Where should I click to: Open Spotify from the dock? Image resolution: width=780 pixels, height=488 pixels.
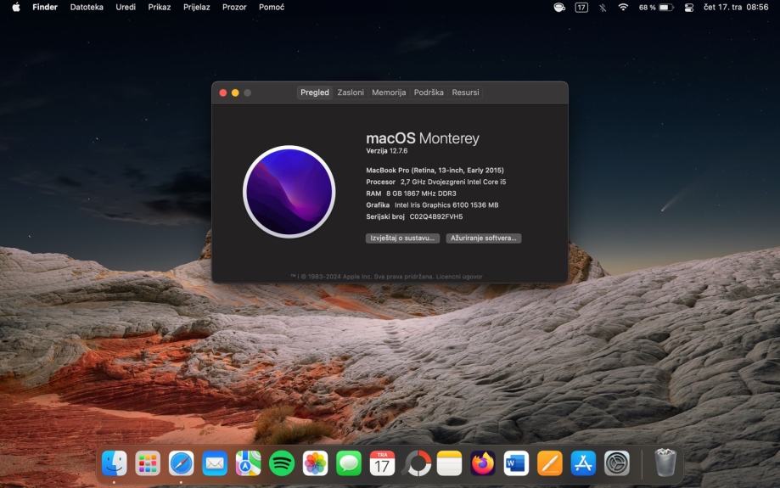point(282,463)
